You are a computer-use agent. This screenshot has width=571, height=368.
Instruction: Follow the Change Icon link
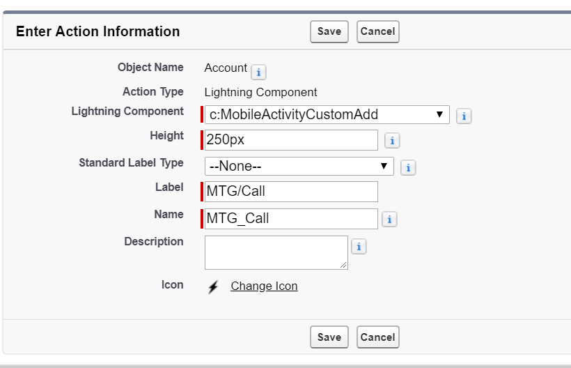tap(264, 286)
